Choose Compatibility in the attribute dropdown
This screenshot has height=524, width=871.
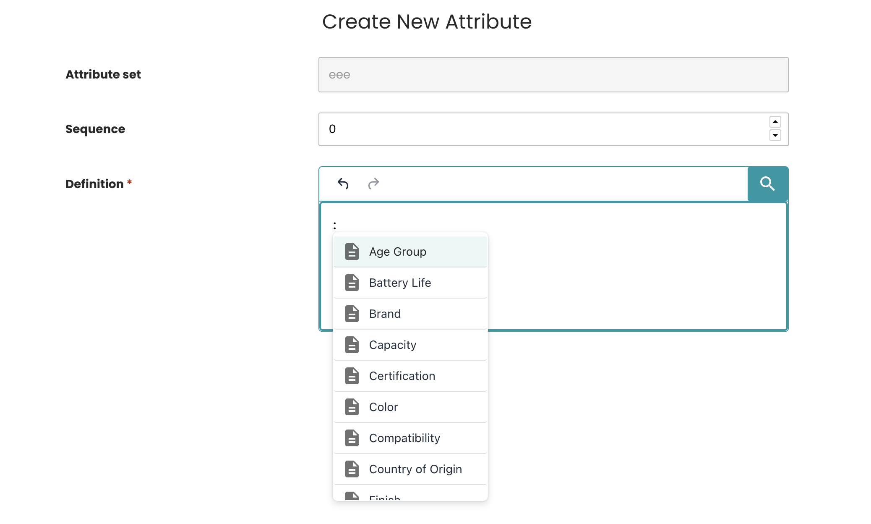tap(404, 438)
